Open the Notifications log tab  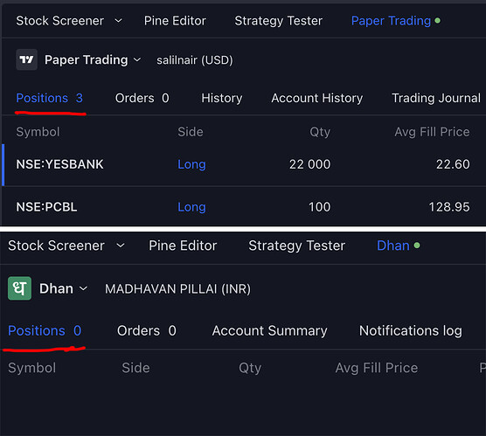click(411, 330)
